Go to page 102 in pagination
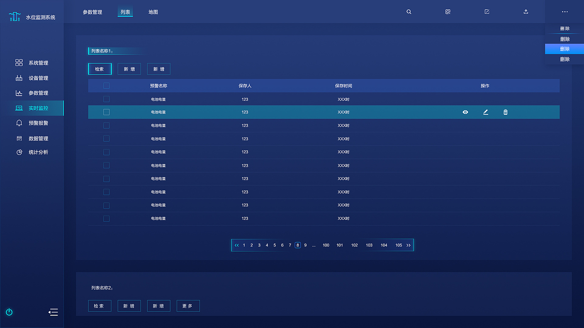 [355, 245]
